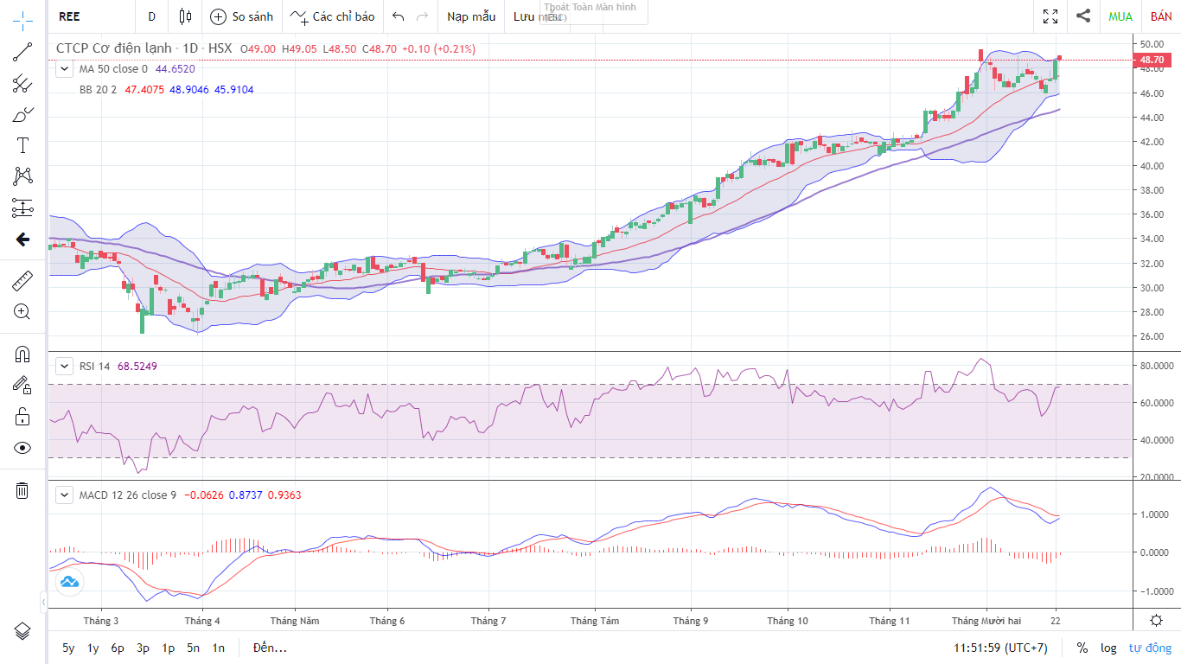Select the brush drawing tool
Image resolution: width=1181 pixels, height=664 pixels.
22,115
